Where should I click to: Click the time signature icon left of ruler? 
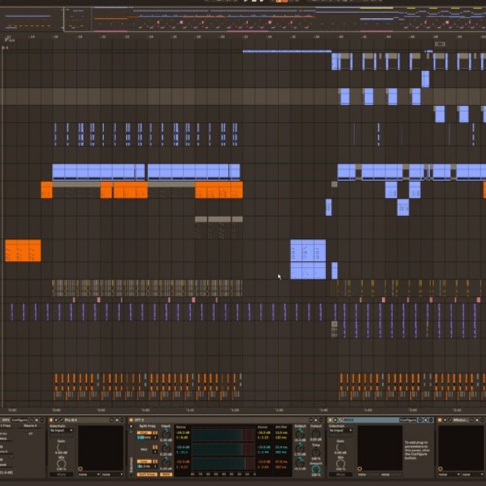click(x=9, y=39)
